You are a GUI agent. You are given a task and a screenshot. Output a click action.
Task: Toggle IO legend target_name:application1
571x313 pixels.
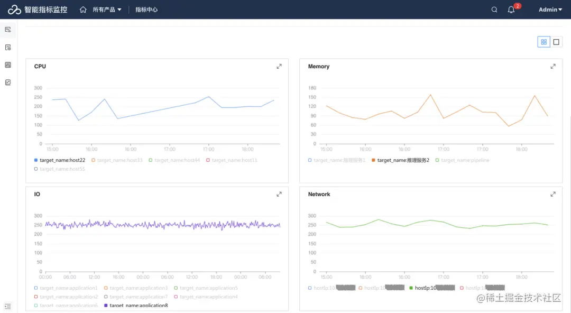coord(66,288)
